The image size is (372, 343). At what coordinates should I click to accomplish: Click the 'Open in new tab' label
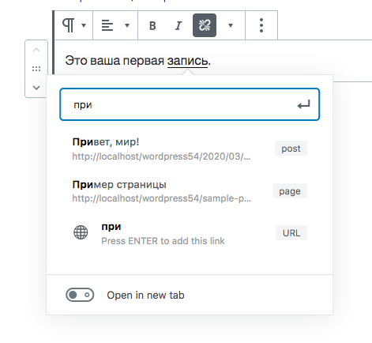[145, 295]
